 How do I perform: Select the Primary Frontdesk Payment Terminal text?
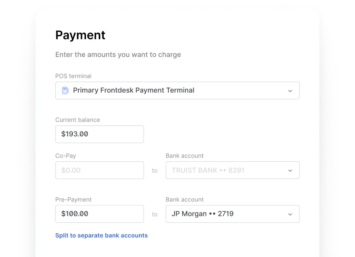coord(133,90)
